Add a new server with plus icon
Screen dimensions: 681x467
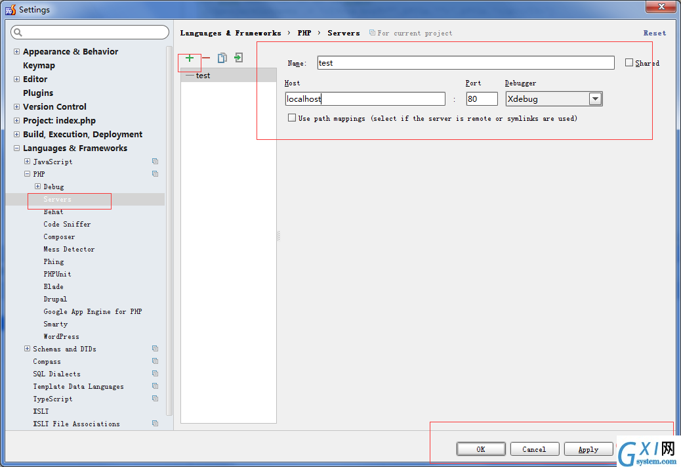pos(190,58)
